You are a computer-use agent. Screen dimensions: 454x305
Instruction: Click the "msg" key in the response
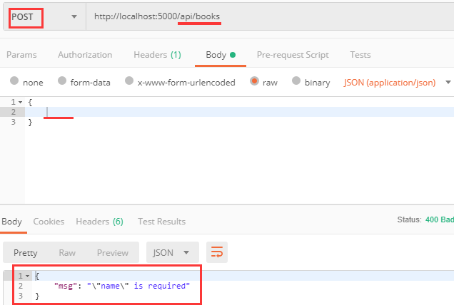(x=66, y=286)
